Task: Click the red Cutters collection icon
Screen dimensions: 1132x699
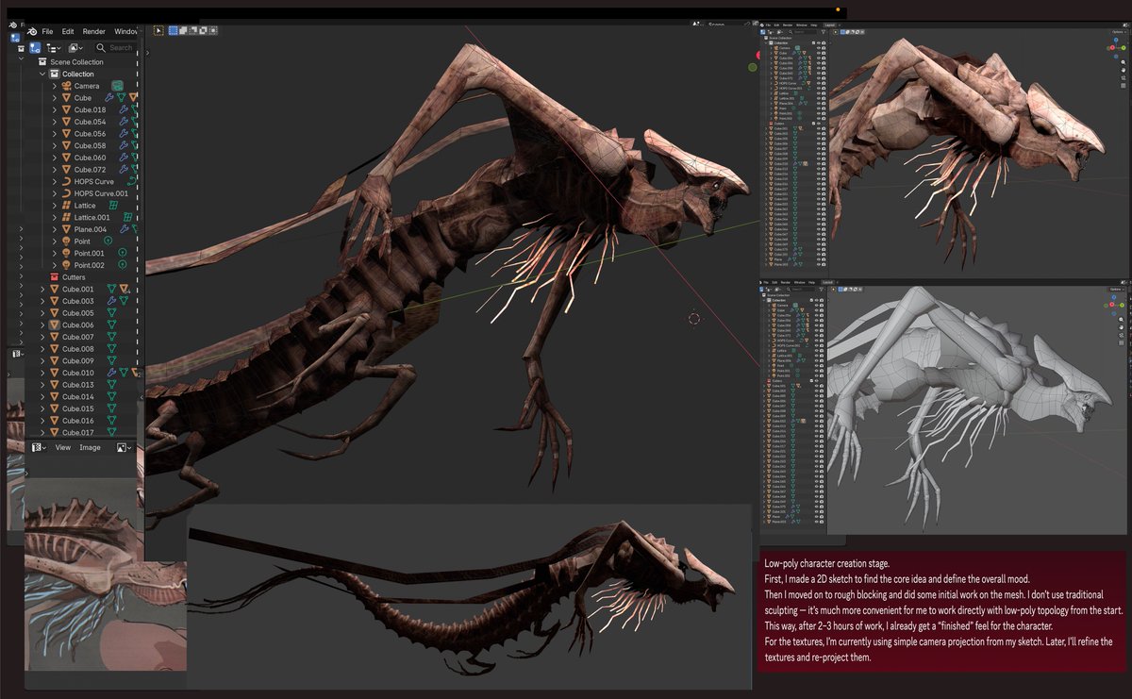Action: coord(55,277)
